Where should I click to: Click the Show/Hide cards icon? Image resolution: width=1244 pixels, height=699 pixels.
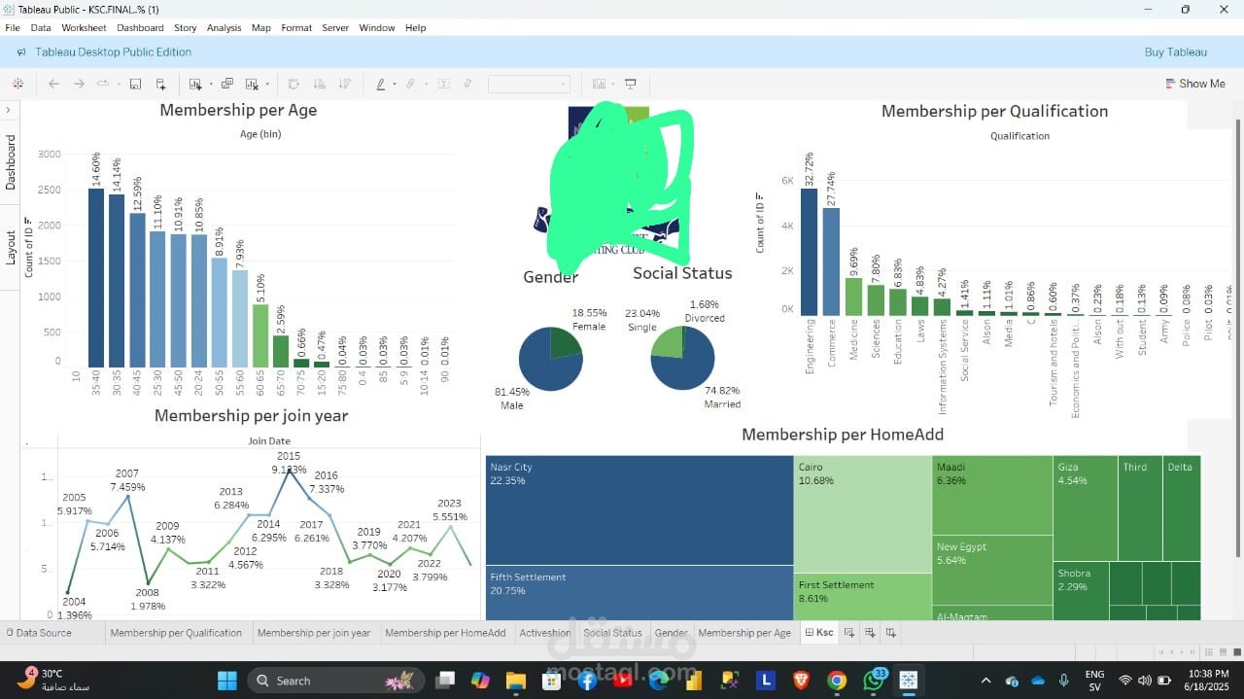point(599,84)
